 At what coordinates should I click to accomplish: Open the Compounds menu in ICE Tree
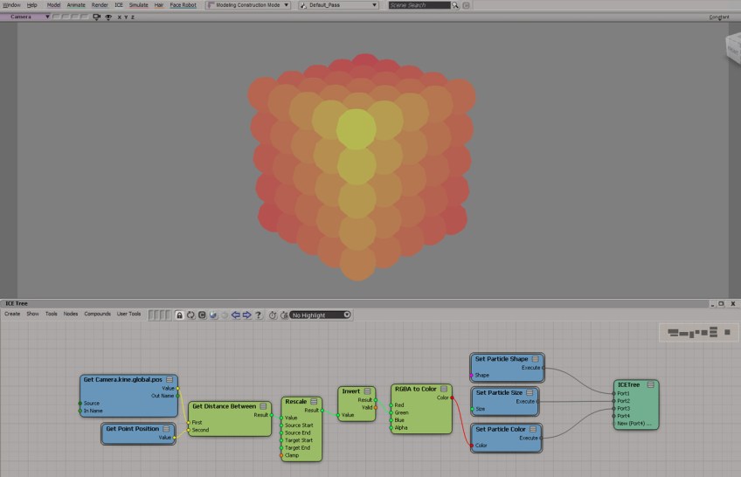(x=97, y=314)
